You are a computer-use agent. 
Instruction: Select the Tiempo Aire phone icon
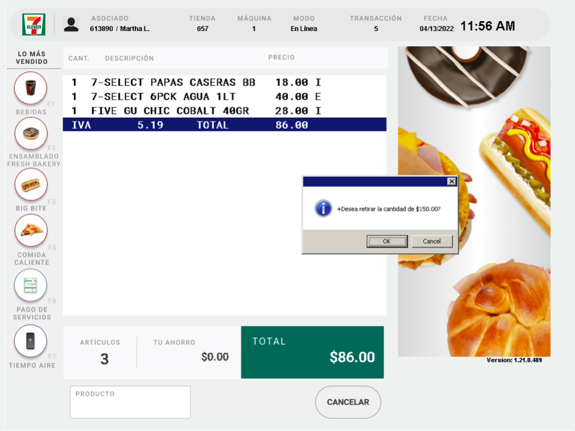tap(31, 341)
